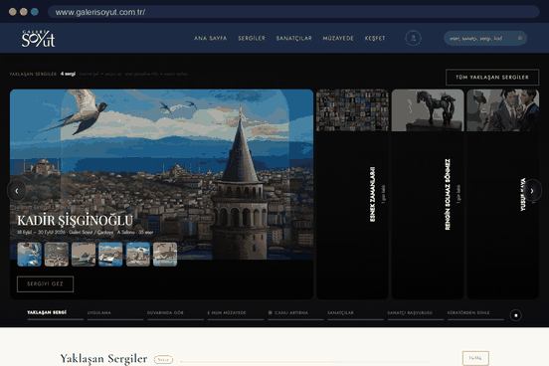Open first artwork thumbnail under Kadir Şişginoğlu
This screenshot has width=549, height=366.
[30, 255]
